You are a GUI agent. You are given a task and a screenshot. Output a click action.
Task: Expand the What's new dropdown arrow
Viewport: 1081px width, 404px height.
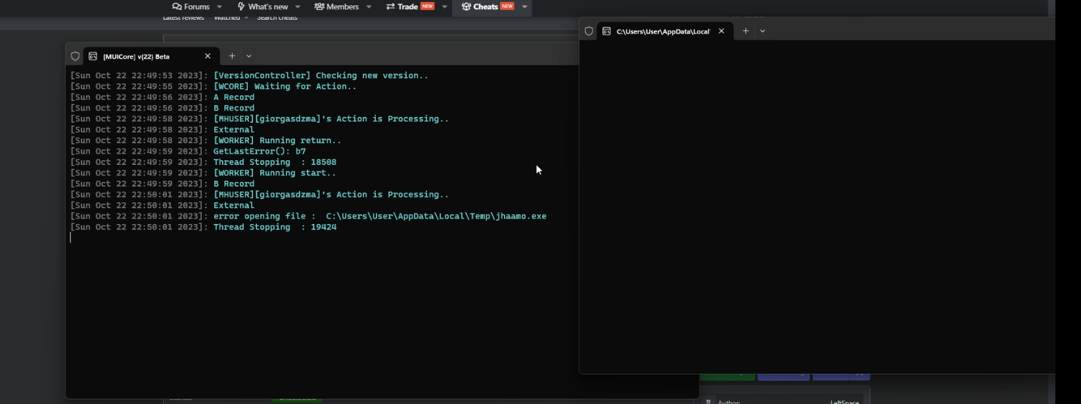[298, 7]
